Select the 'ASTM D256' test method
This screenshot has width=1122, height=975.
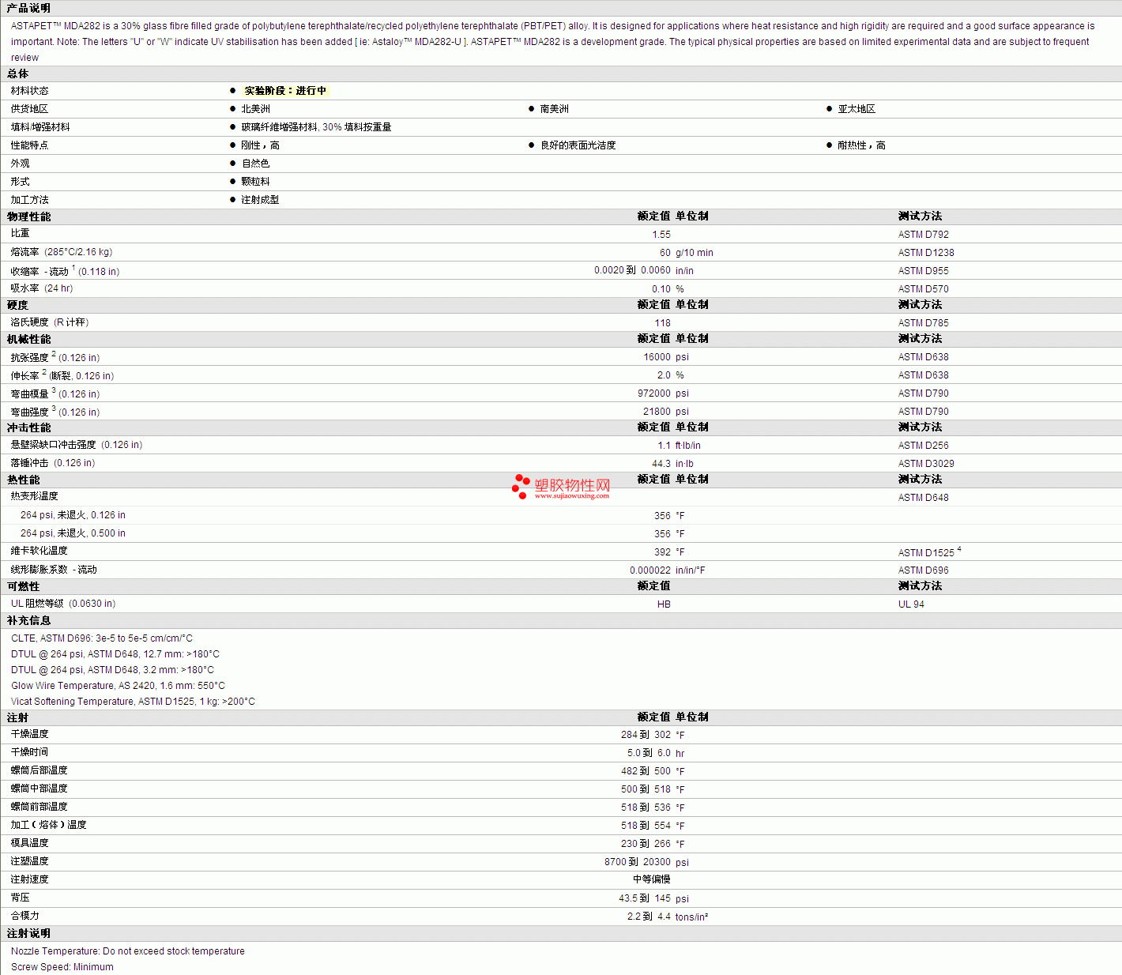tap(923, 446)
